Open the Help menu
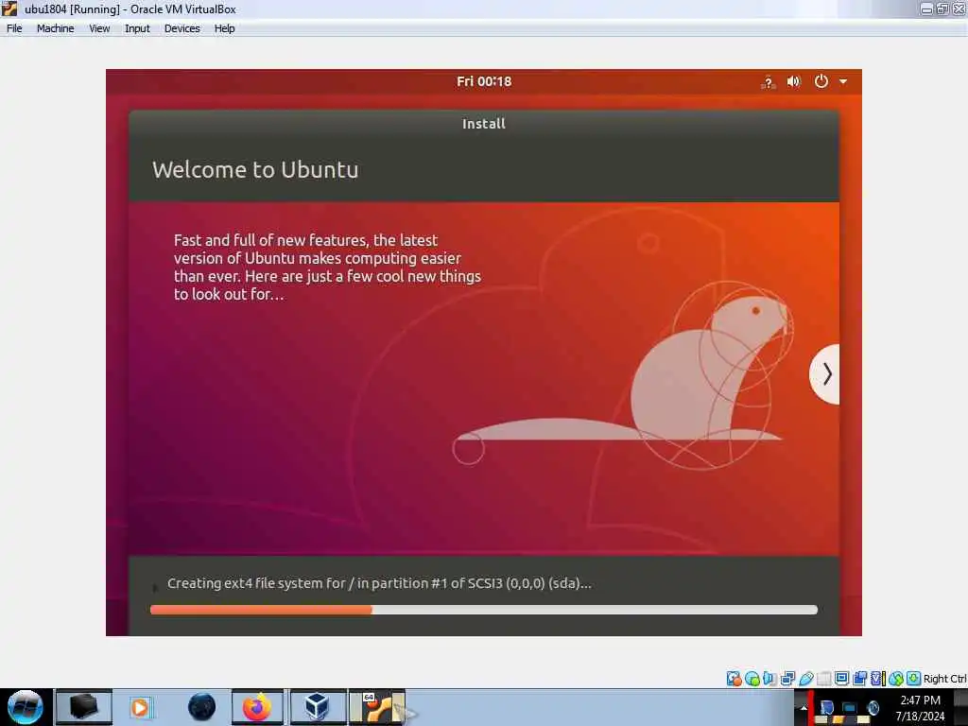This screenshot has height=726, width=968. [224, 28]
